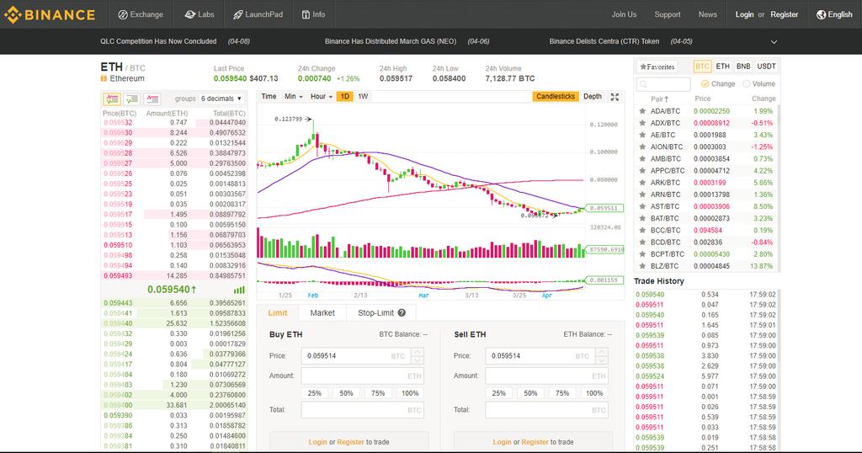Click the pair search input box

(x=663, y=84)
